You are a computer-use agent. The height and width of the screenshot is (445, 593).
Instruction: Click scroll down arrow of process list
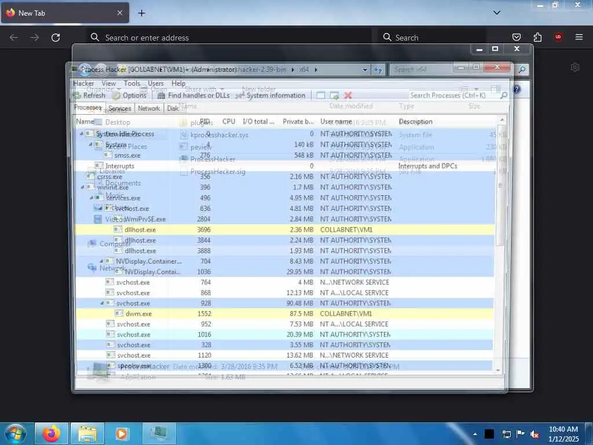[498, 370]
